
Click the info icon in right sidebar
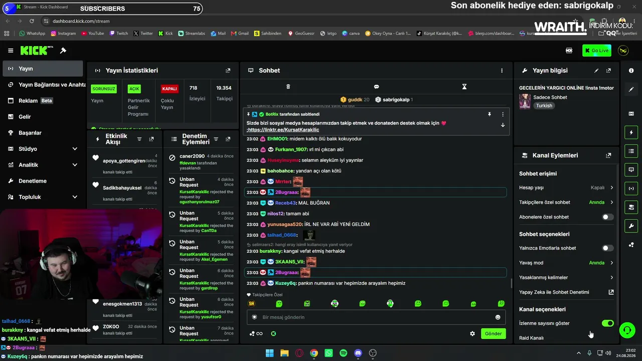(x=631, y=71)
